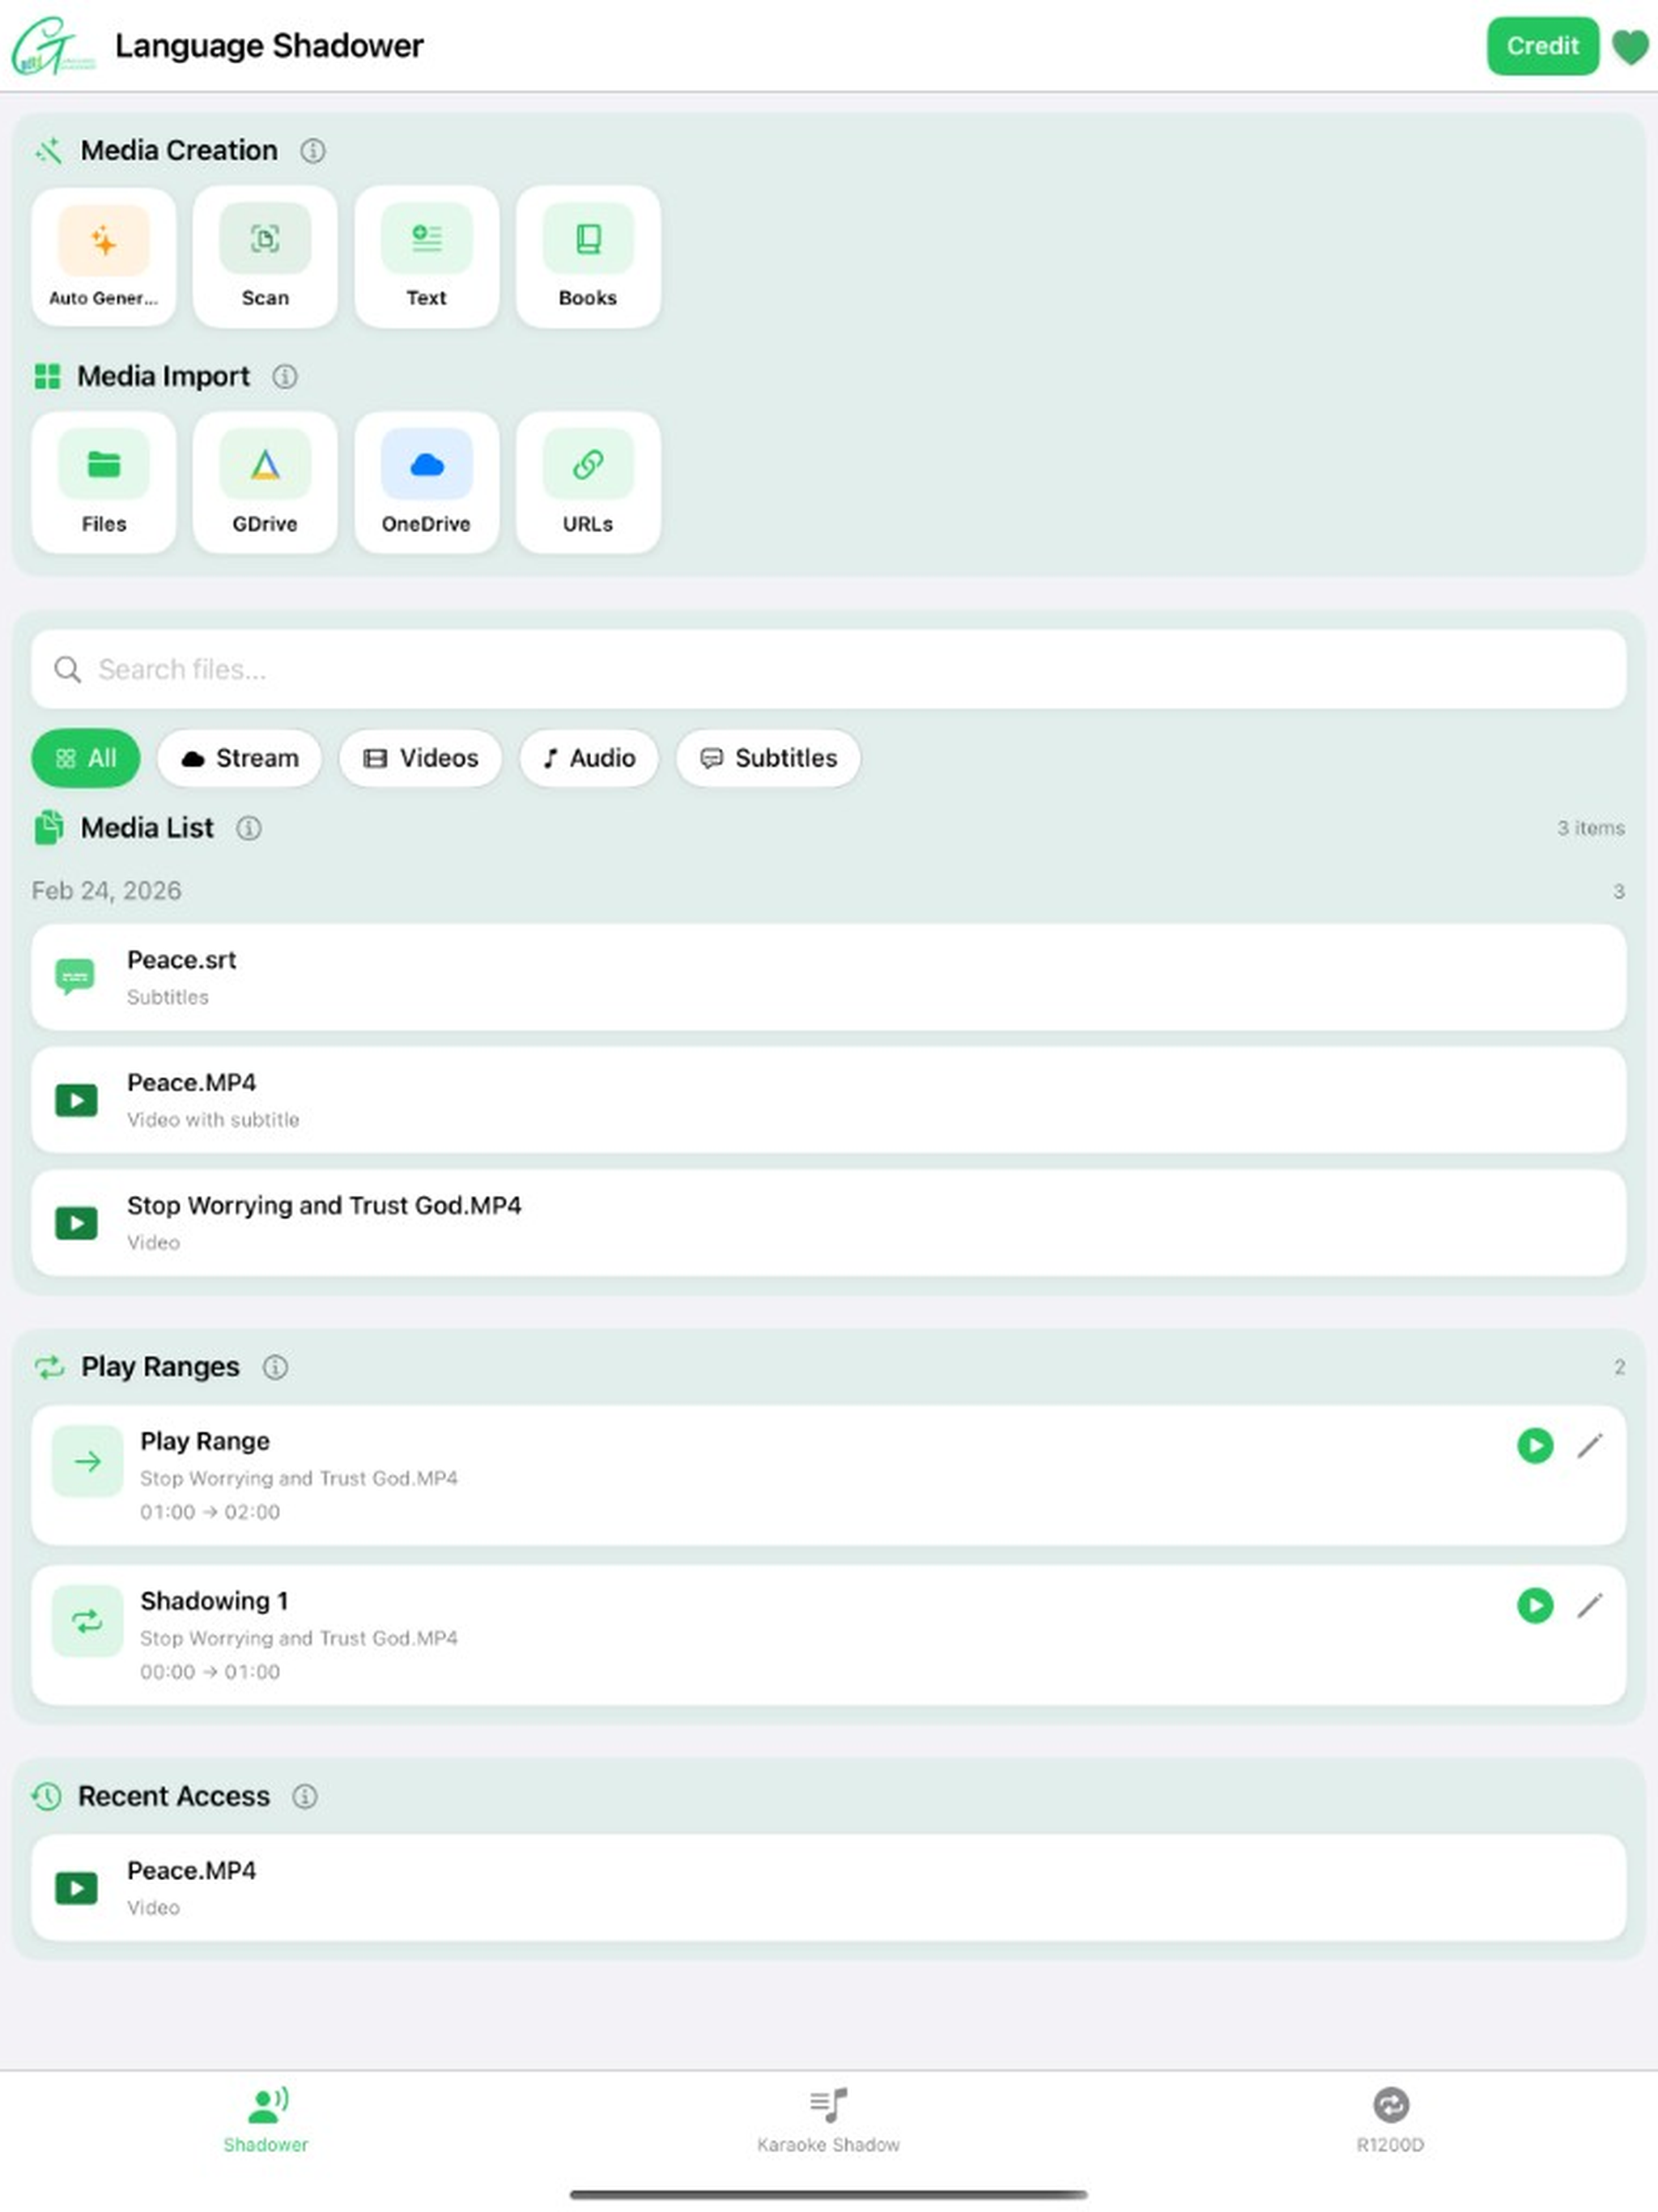Screen dimensions: 1658x2212
Task: Click the 3 items count label
Action: pyautogui.click(x=1590, y=828)
